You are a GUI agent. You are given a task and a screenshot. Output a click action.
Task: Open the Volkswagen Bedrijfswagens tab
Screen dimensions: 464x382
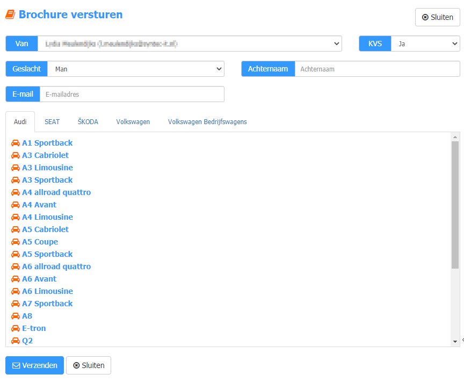click(207, 122)
